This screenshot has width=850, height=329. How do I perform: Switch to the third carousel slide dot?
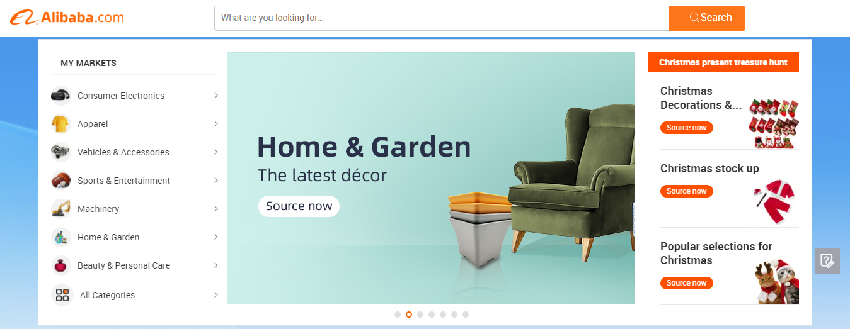(420, 315)
